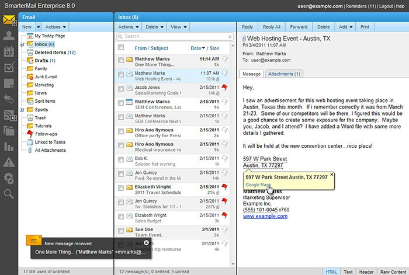409x275 pixels.
Task: Open the www.example.com link
Action: point(265,217)
